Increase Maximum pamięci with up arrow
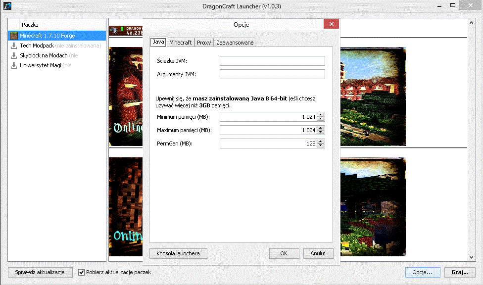This screenshot has height=285, width=483. click(321, 128)
